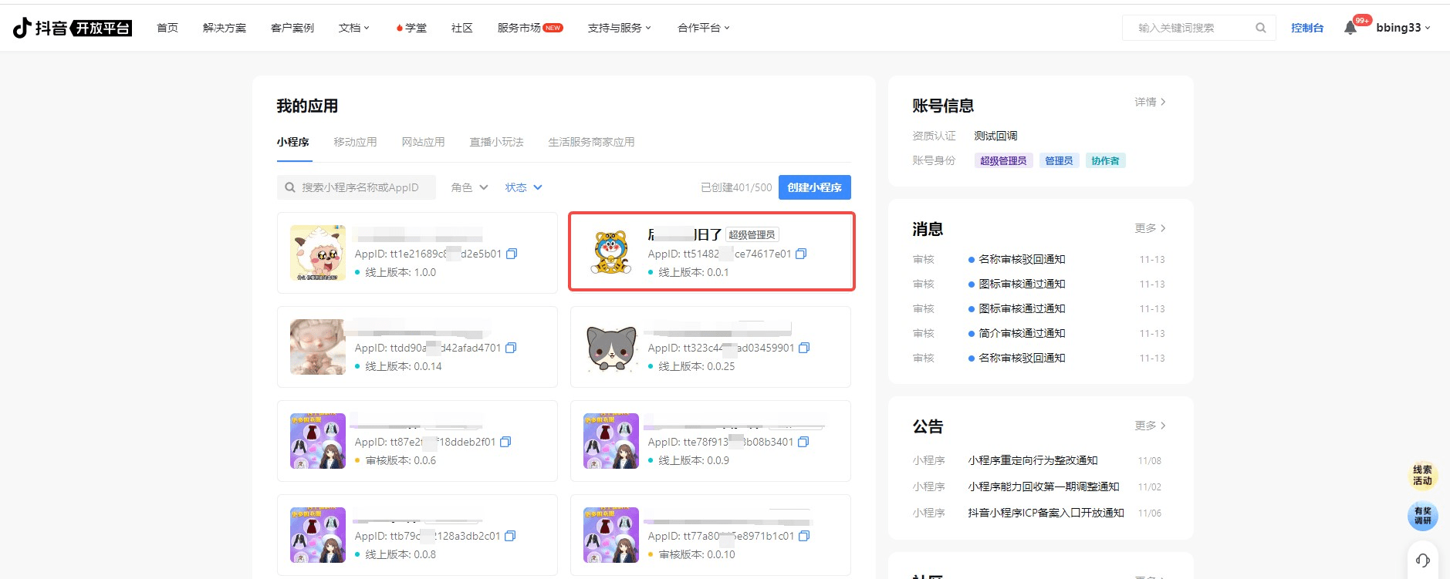Image resolution: width=1450 pixels, height=579 pixels.
Task: Expand the 合作平台 dropdown
Action: (x=703, y=28)
